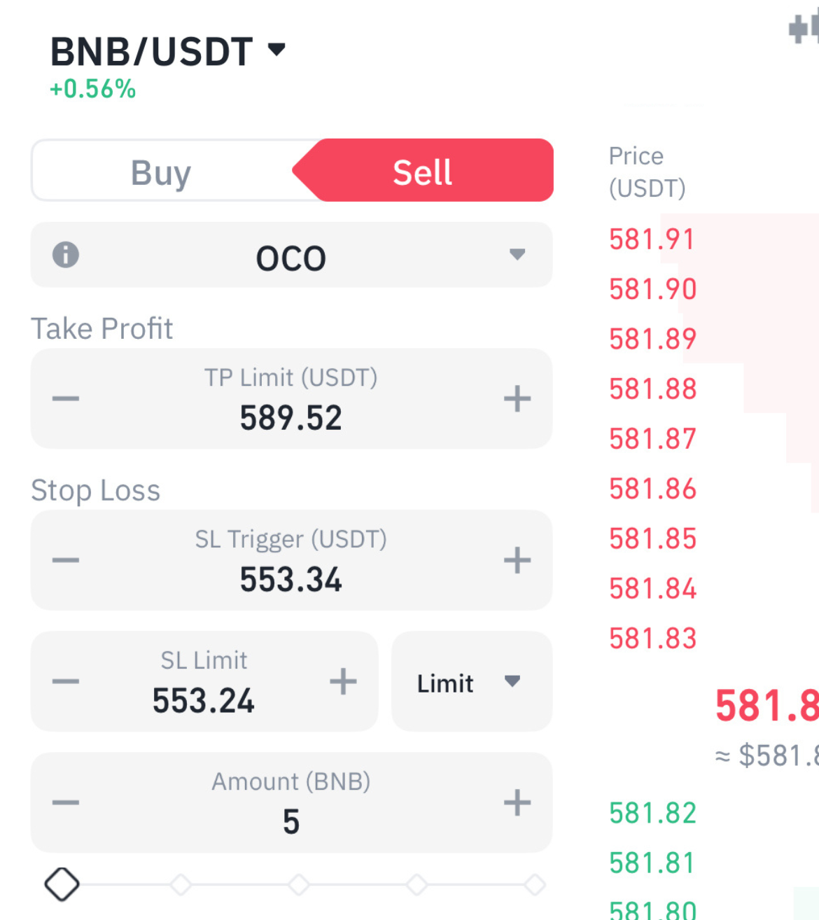Pick bid price 581.82 from order book
819x920 pixels.
[x=652, y=813]
